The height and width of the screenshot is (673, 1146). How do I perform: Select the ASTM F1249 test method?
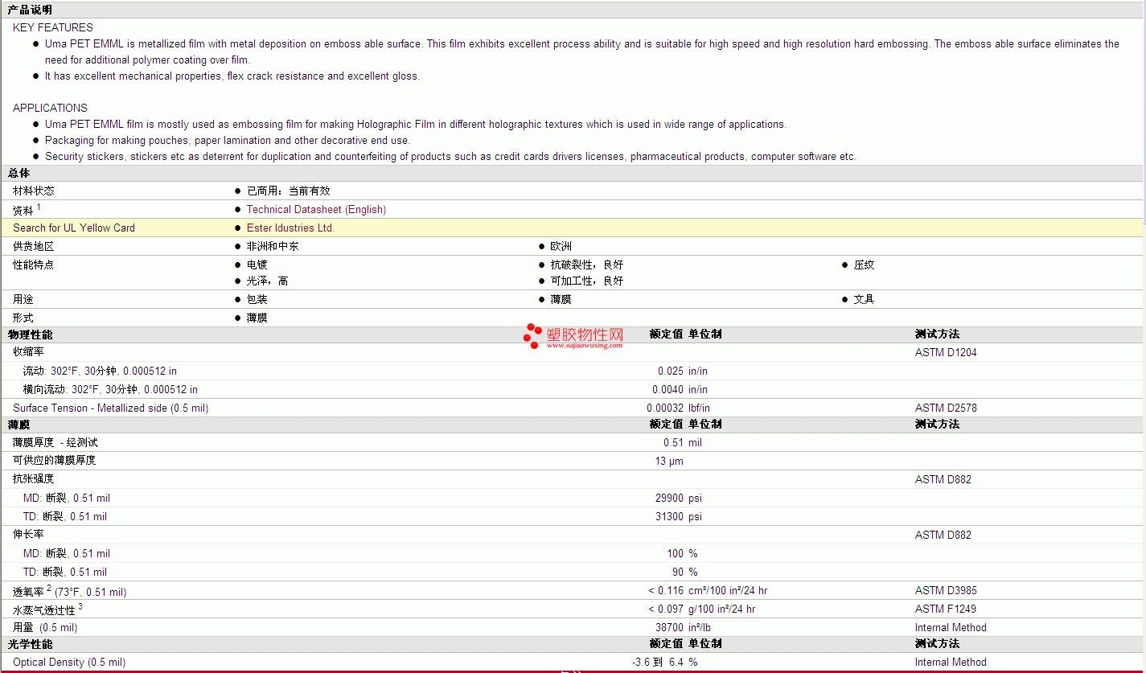click(946, 609)
